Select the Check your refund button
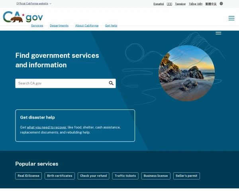The height and width of the screenshot is (191, 239). pos(94,176)
